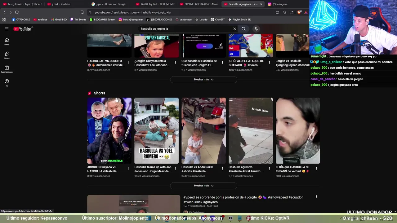Open the ¿Jorgito Guayaco reta a Hasbulla? thumbnail
This screenshot has height=223, width=397.
point(156,46)
